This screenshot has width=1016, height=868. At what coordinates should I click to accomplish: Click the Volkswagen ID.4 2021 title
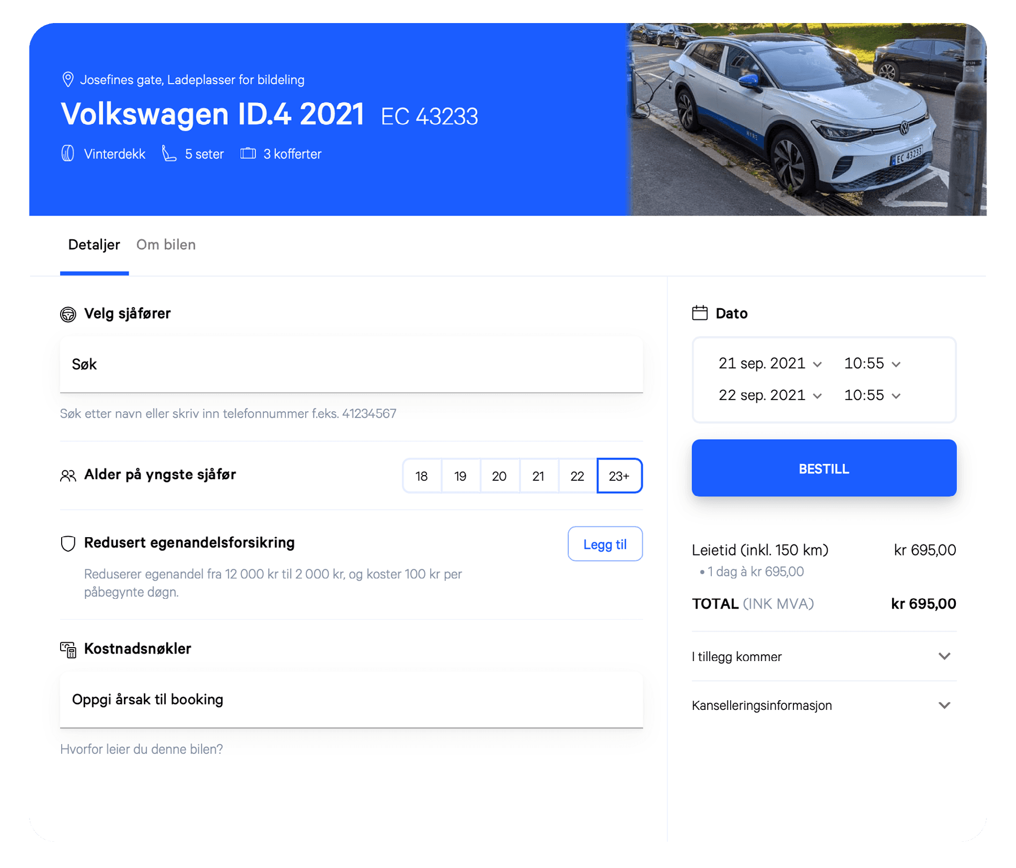[x=213, y=114]
